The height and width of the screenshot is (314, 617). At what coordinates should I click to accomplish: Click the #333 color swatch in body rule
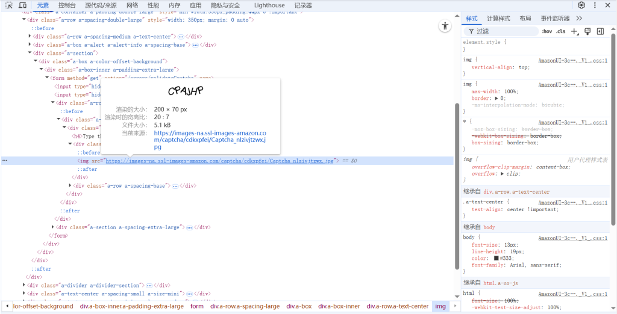(496, 258)
